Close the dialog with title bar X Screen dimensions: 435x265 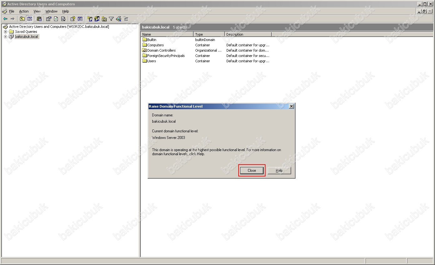click(291, 106)
